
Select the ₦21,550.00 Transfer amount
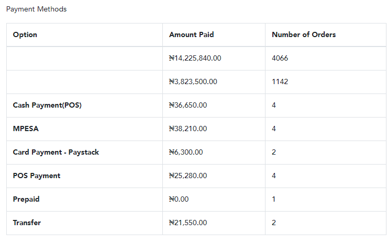[188, 223]
